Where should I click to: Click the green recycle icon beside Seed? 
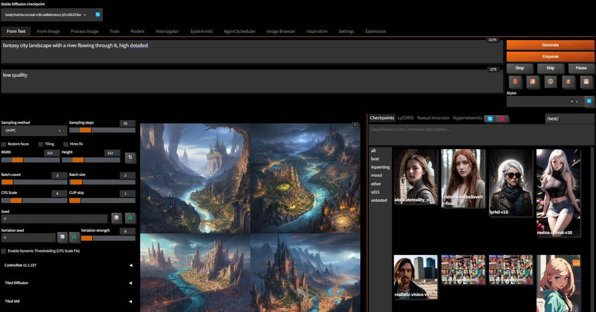130,218
